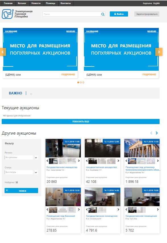Screen dimensions: 167x243
Task: Click into the Поиск search field
Action: pyautogui.click(x=72, y=14)
